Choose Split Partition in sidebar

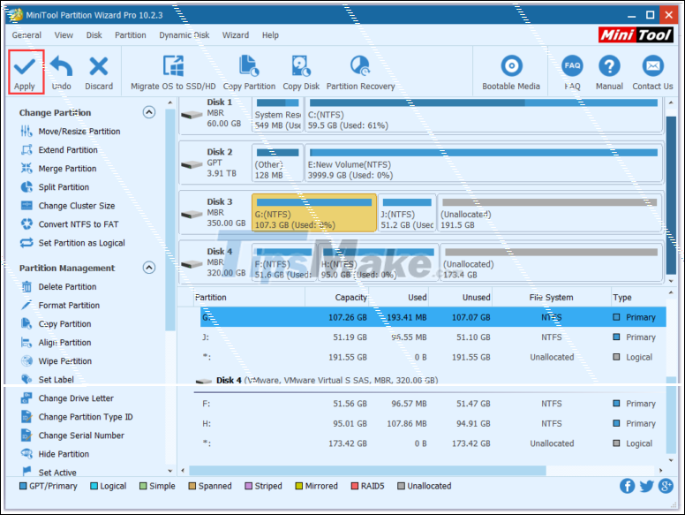click(x=55, y=187)
